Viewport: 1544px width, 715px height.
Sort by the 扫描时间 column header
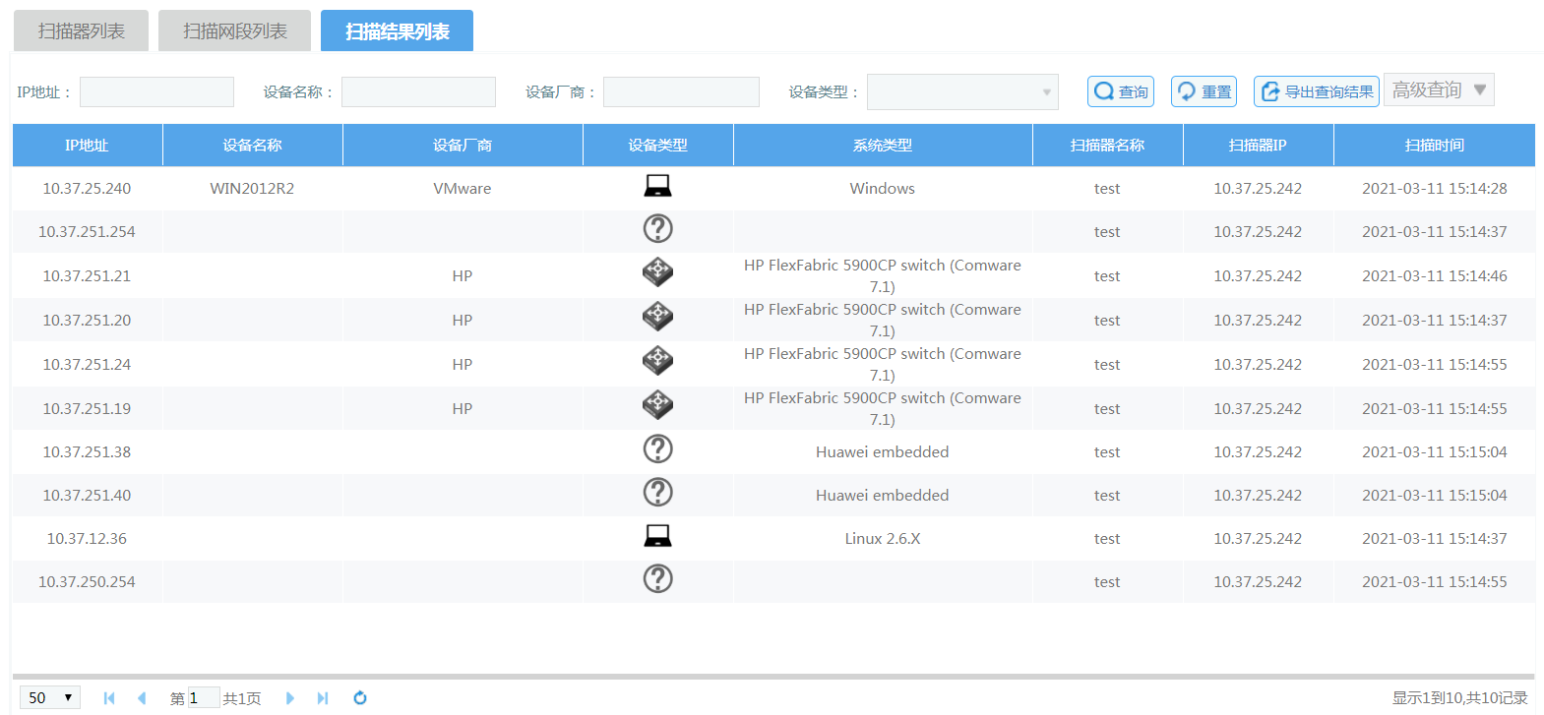[x=1435, y=146]
